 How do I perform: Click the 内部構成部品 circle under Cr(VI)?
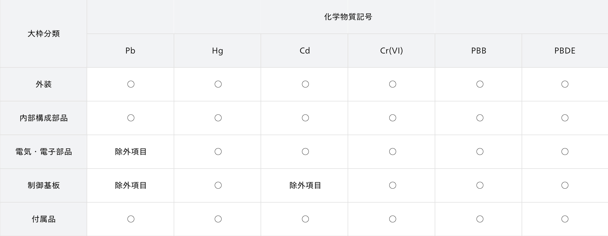(x=393, y=118)
